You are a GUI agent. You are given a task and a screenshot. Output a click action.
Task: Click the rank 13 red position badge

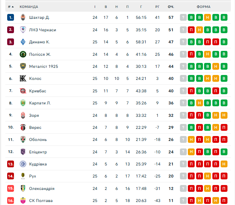11,164
